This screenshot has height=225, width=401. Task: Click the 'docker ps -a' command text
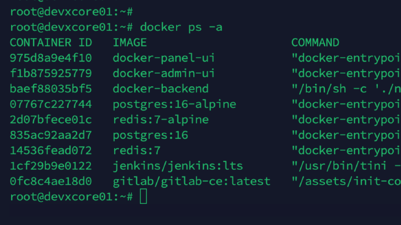[181, 27]
